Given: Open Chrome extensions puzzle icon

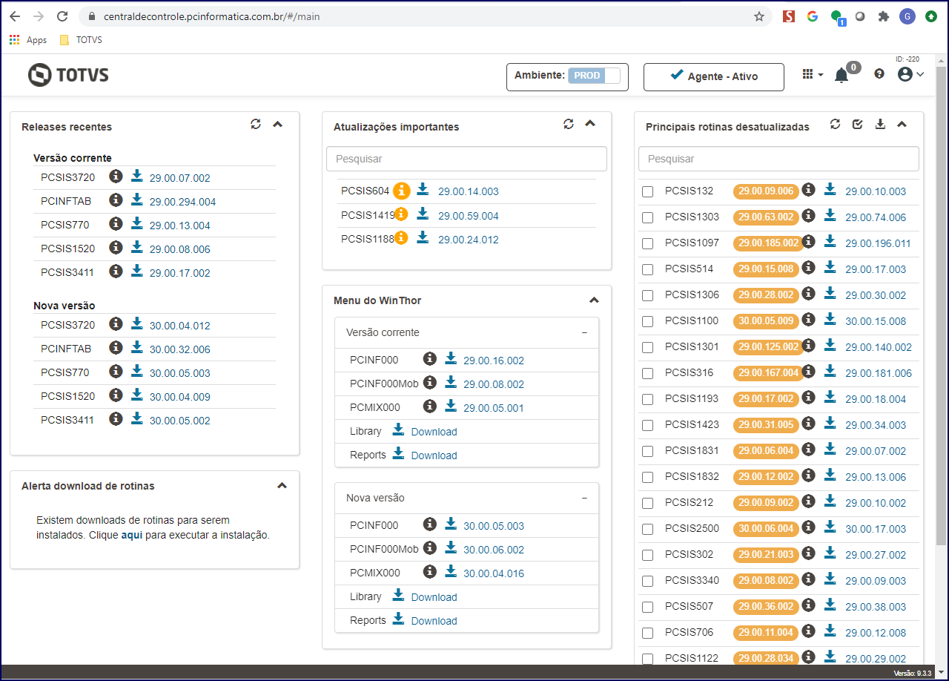Looking at the screenshot, I should [884, 16].
